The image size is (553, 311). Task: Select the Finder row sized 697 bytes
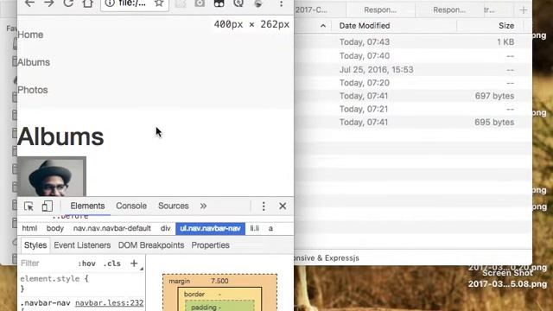pyautogui.click(x=413, y=96)
